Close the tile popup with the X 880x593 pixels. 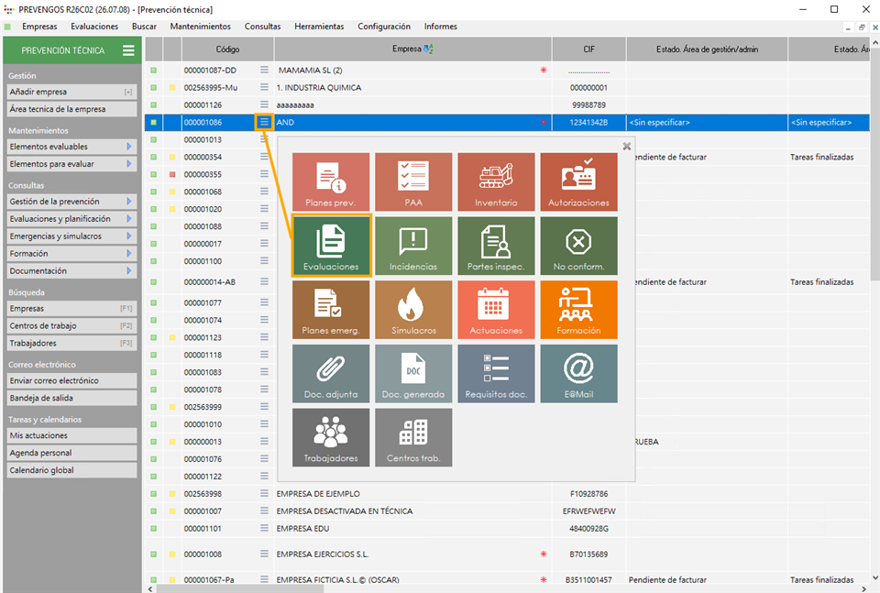pos(627,147)
